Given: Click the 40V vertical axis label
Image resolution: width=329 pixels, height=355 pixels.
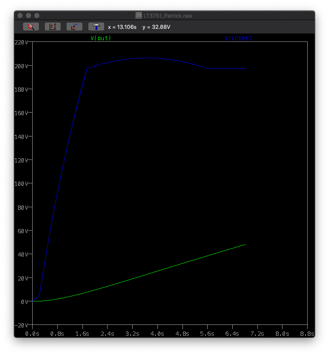Looking at the screenshot, I should [23, 255].
